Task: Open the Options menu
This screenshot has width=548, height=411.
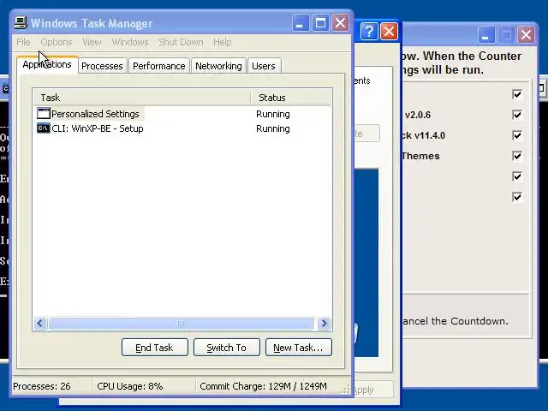Action: pos(57,42)
